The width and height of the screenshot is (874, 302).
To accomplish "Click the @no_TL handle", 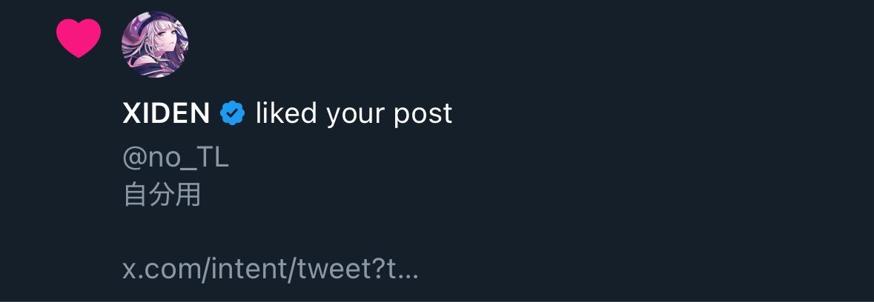I will pyautogui.click(x=176, y=158).
